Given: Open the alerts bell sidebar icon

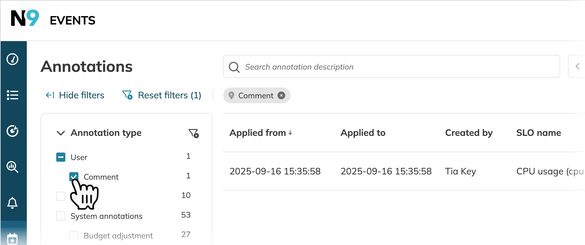Looking at the screenshot, I should (x=12, y=203).
